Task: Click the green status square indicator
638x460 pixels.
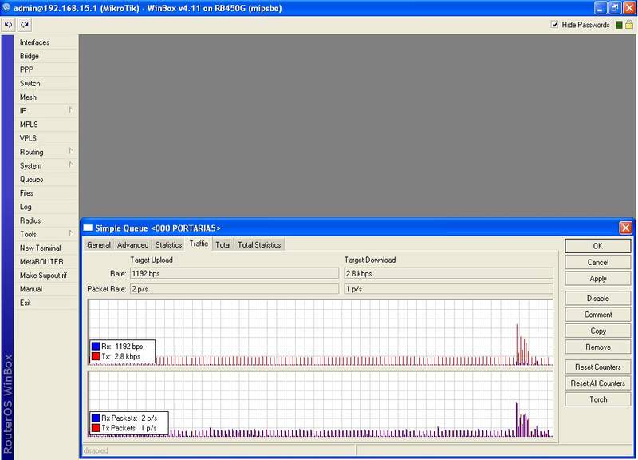Action: (x=618, y=25)
